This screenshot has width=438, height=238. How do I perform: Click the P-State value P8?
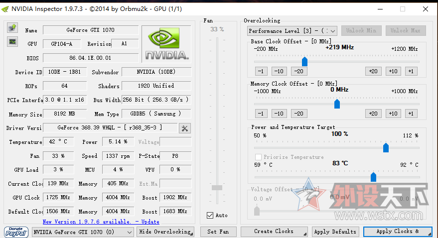tap(175, 156)
